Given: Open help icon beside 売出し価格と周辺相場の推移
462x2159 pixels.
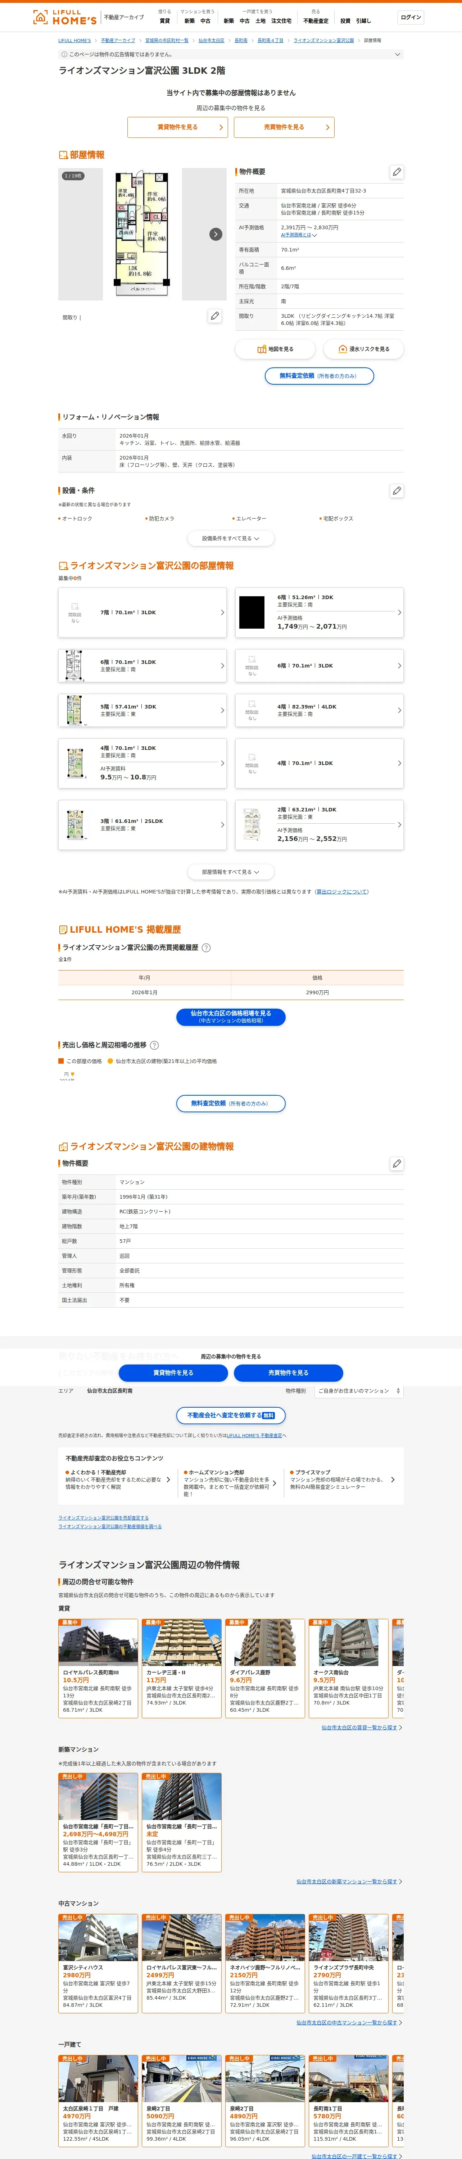Looking at the screenshot, I should [154, 1045].
